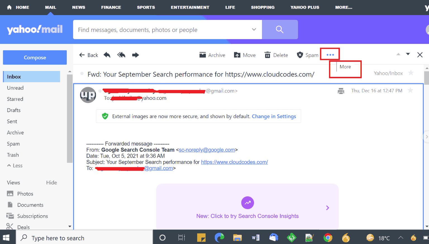Open the Move to folder option
This screenshot has width=429, height=244.
[245, 55]
